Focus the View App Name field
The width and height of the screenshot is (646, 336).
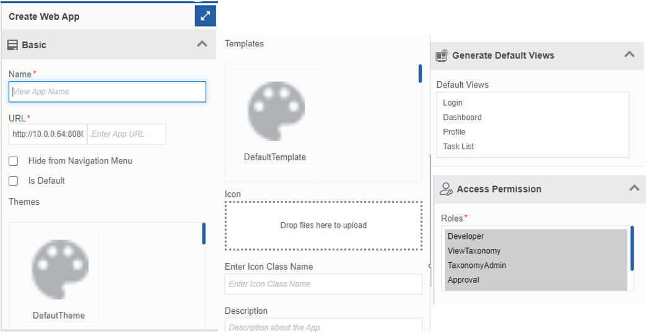(107, 92)
